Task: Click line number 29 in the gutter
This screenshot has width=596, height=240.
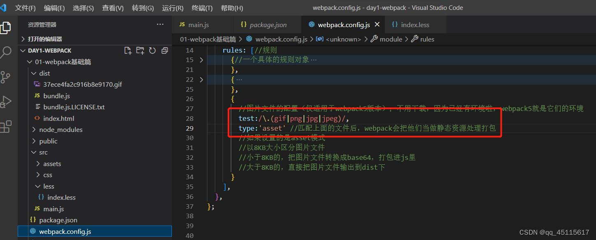Action: [x=189, y=128]
